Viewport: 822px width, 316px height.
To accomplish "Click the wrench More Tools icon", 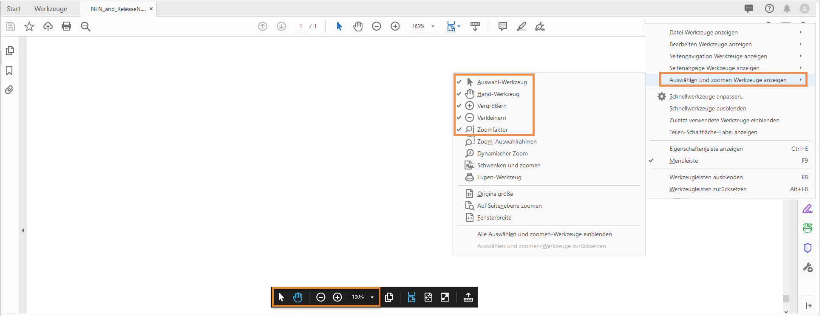I will pyautogui.click(x=808, y=267).
